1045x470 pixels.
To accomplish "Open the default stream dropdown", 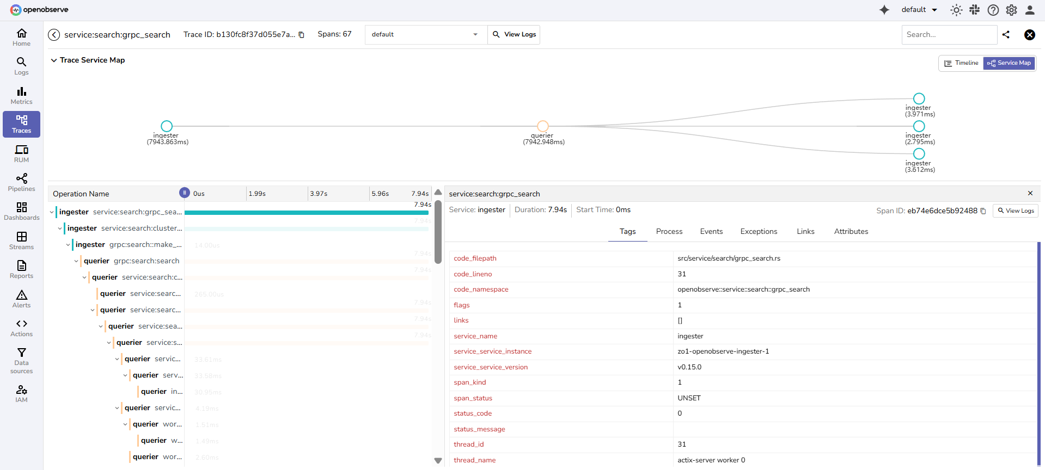I will [425, 35].
